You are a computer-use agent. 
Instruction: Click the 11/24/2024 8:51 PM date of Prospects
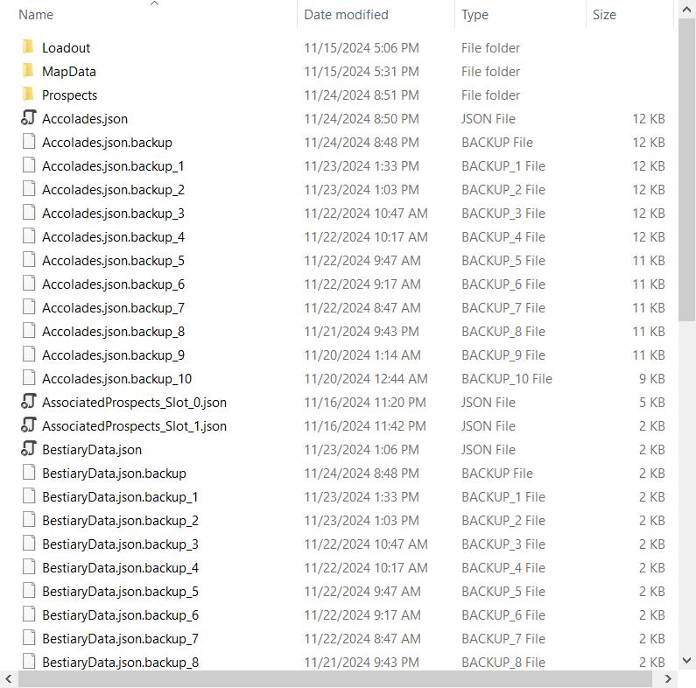click(362, 95)
